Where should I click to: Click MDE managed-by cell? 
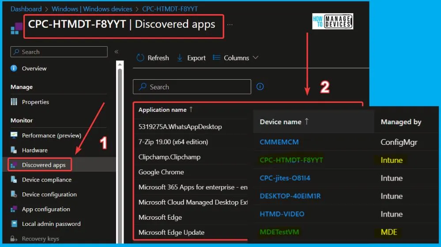388,232
